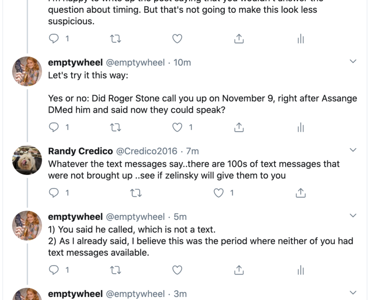Open the more menu on the emptywheel 10m tweet
The image size is (371, 300).
(353, 61)
